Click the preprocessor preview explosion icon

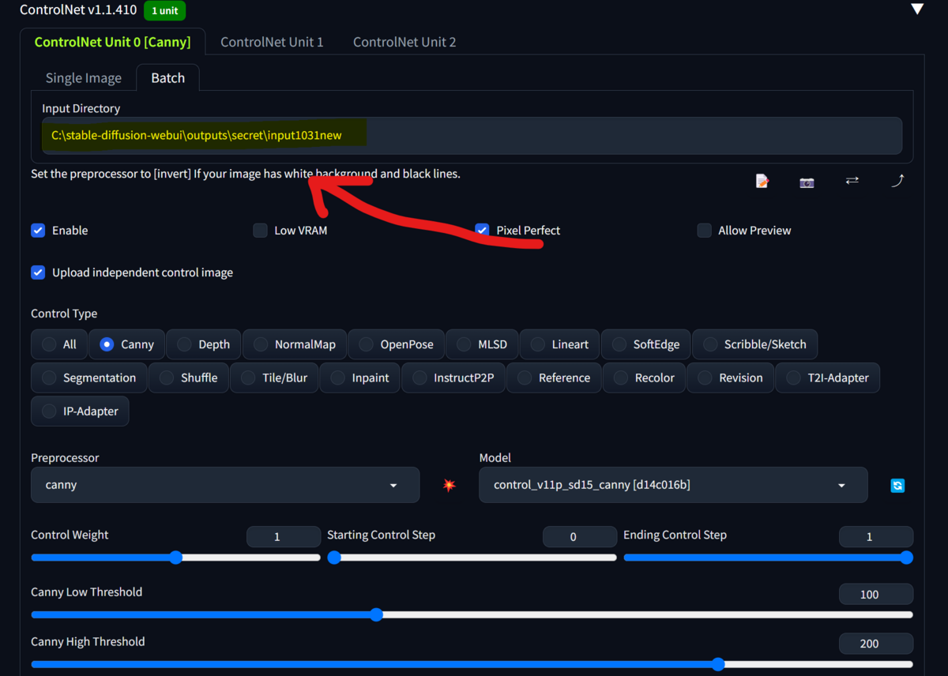pos(449,485)
